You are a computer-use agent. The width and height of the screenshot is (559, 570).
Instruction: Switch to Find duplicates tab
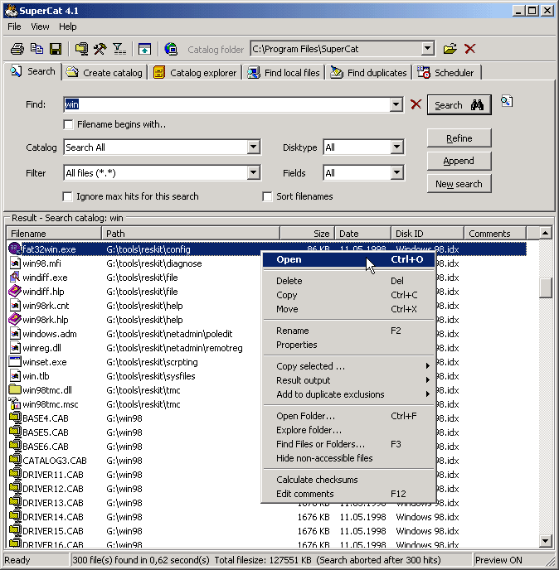click(x=369, y=72)
